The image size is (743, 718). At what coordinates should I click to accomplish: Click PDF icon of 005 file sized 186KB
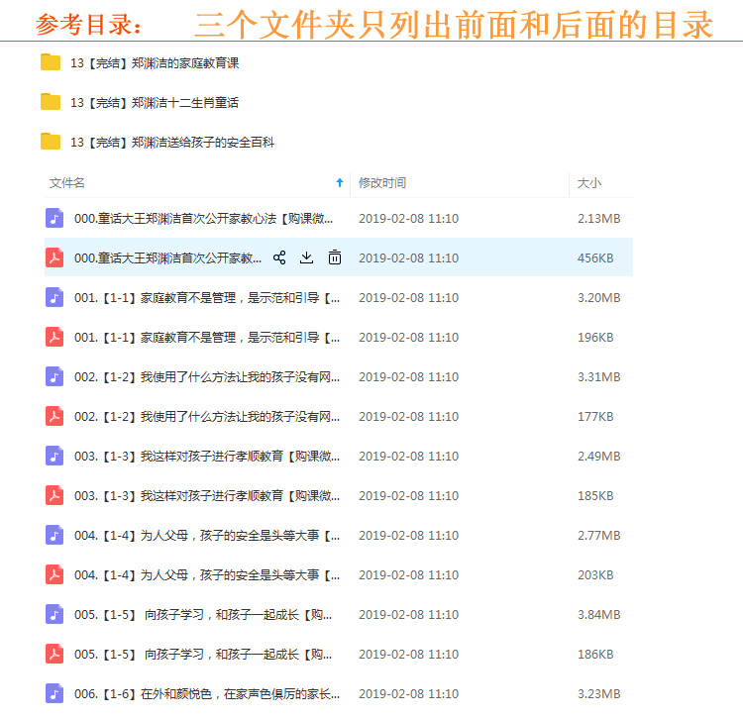(54, 654)
